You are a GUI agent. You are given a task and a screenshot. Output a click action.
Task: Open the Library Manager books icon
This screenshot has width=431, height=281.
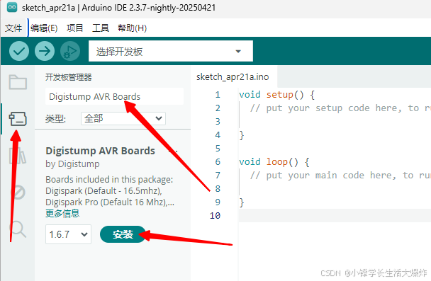pyautogui.click(x=18, y=156)
